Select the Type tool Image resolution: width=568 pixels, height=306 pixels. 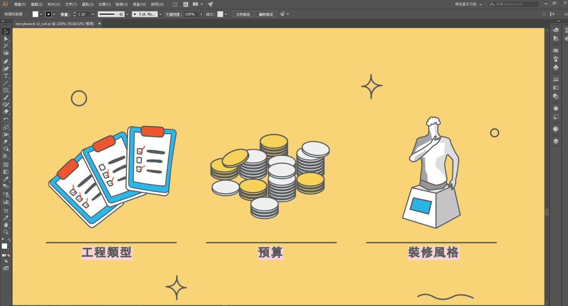tap(6, 76)
